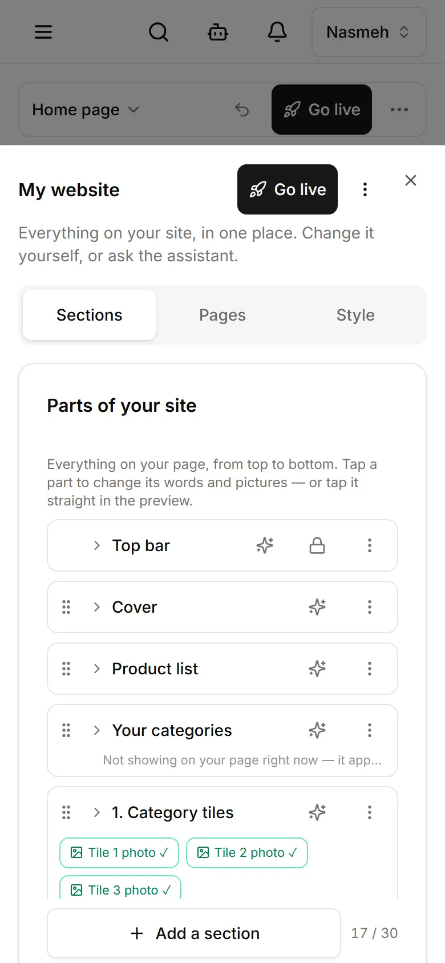Click the 17 / 30 section counter

click(x=374, y=933)
